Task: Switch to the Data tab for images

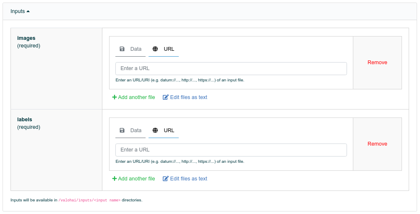Action: [130, 49]
